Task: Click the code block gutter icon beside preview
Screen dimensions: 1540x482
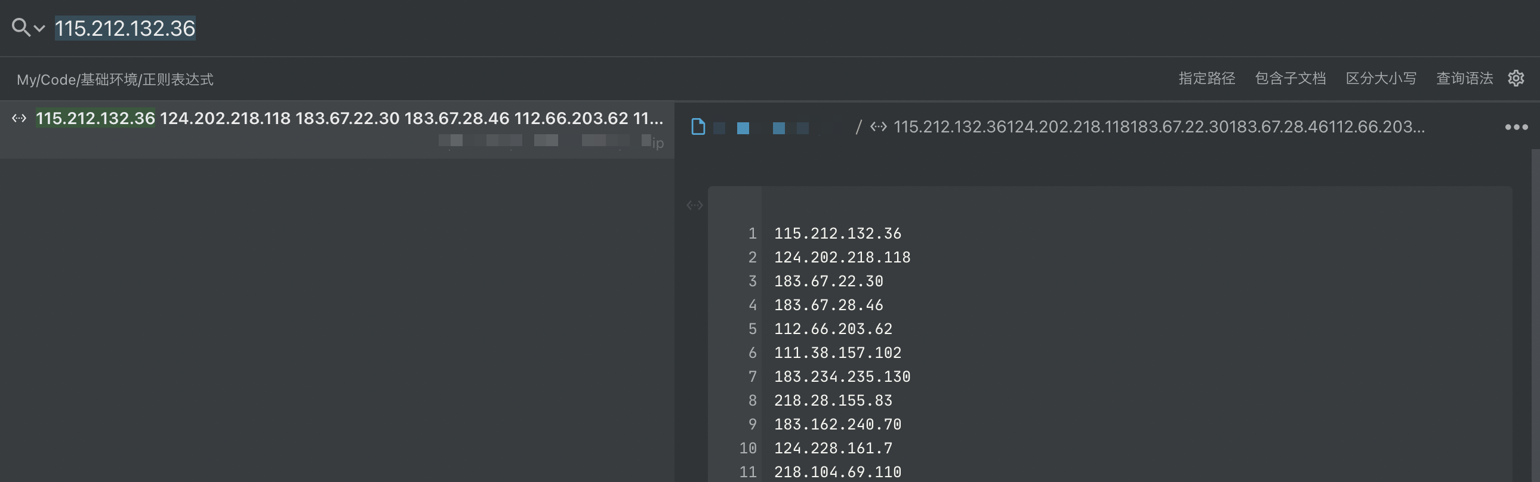Action: point(694,205)
